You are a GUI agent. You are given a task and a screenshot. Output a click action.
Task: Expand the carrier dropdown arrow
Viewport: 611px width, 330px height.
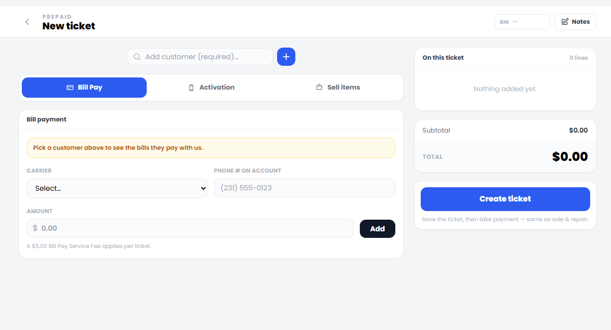[203, 188]
